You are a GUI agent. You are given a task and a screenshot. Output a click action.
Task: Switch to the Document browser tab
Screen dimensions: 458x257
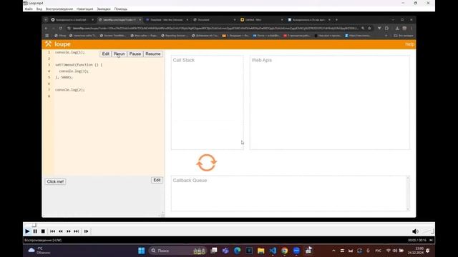click(x=215, y=20)
